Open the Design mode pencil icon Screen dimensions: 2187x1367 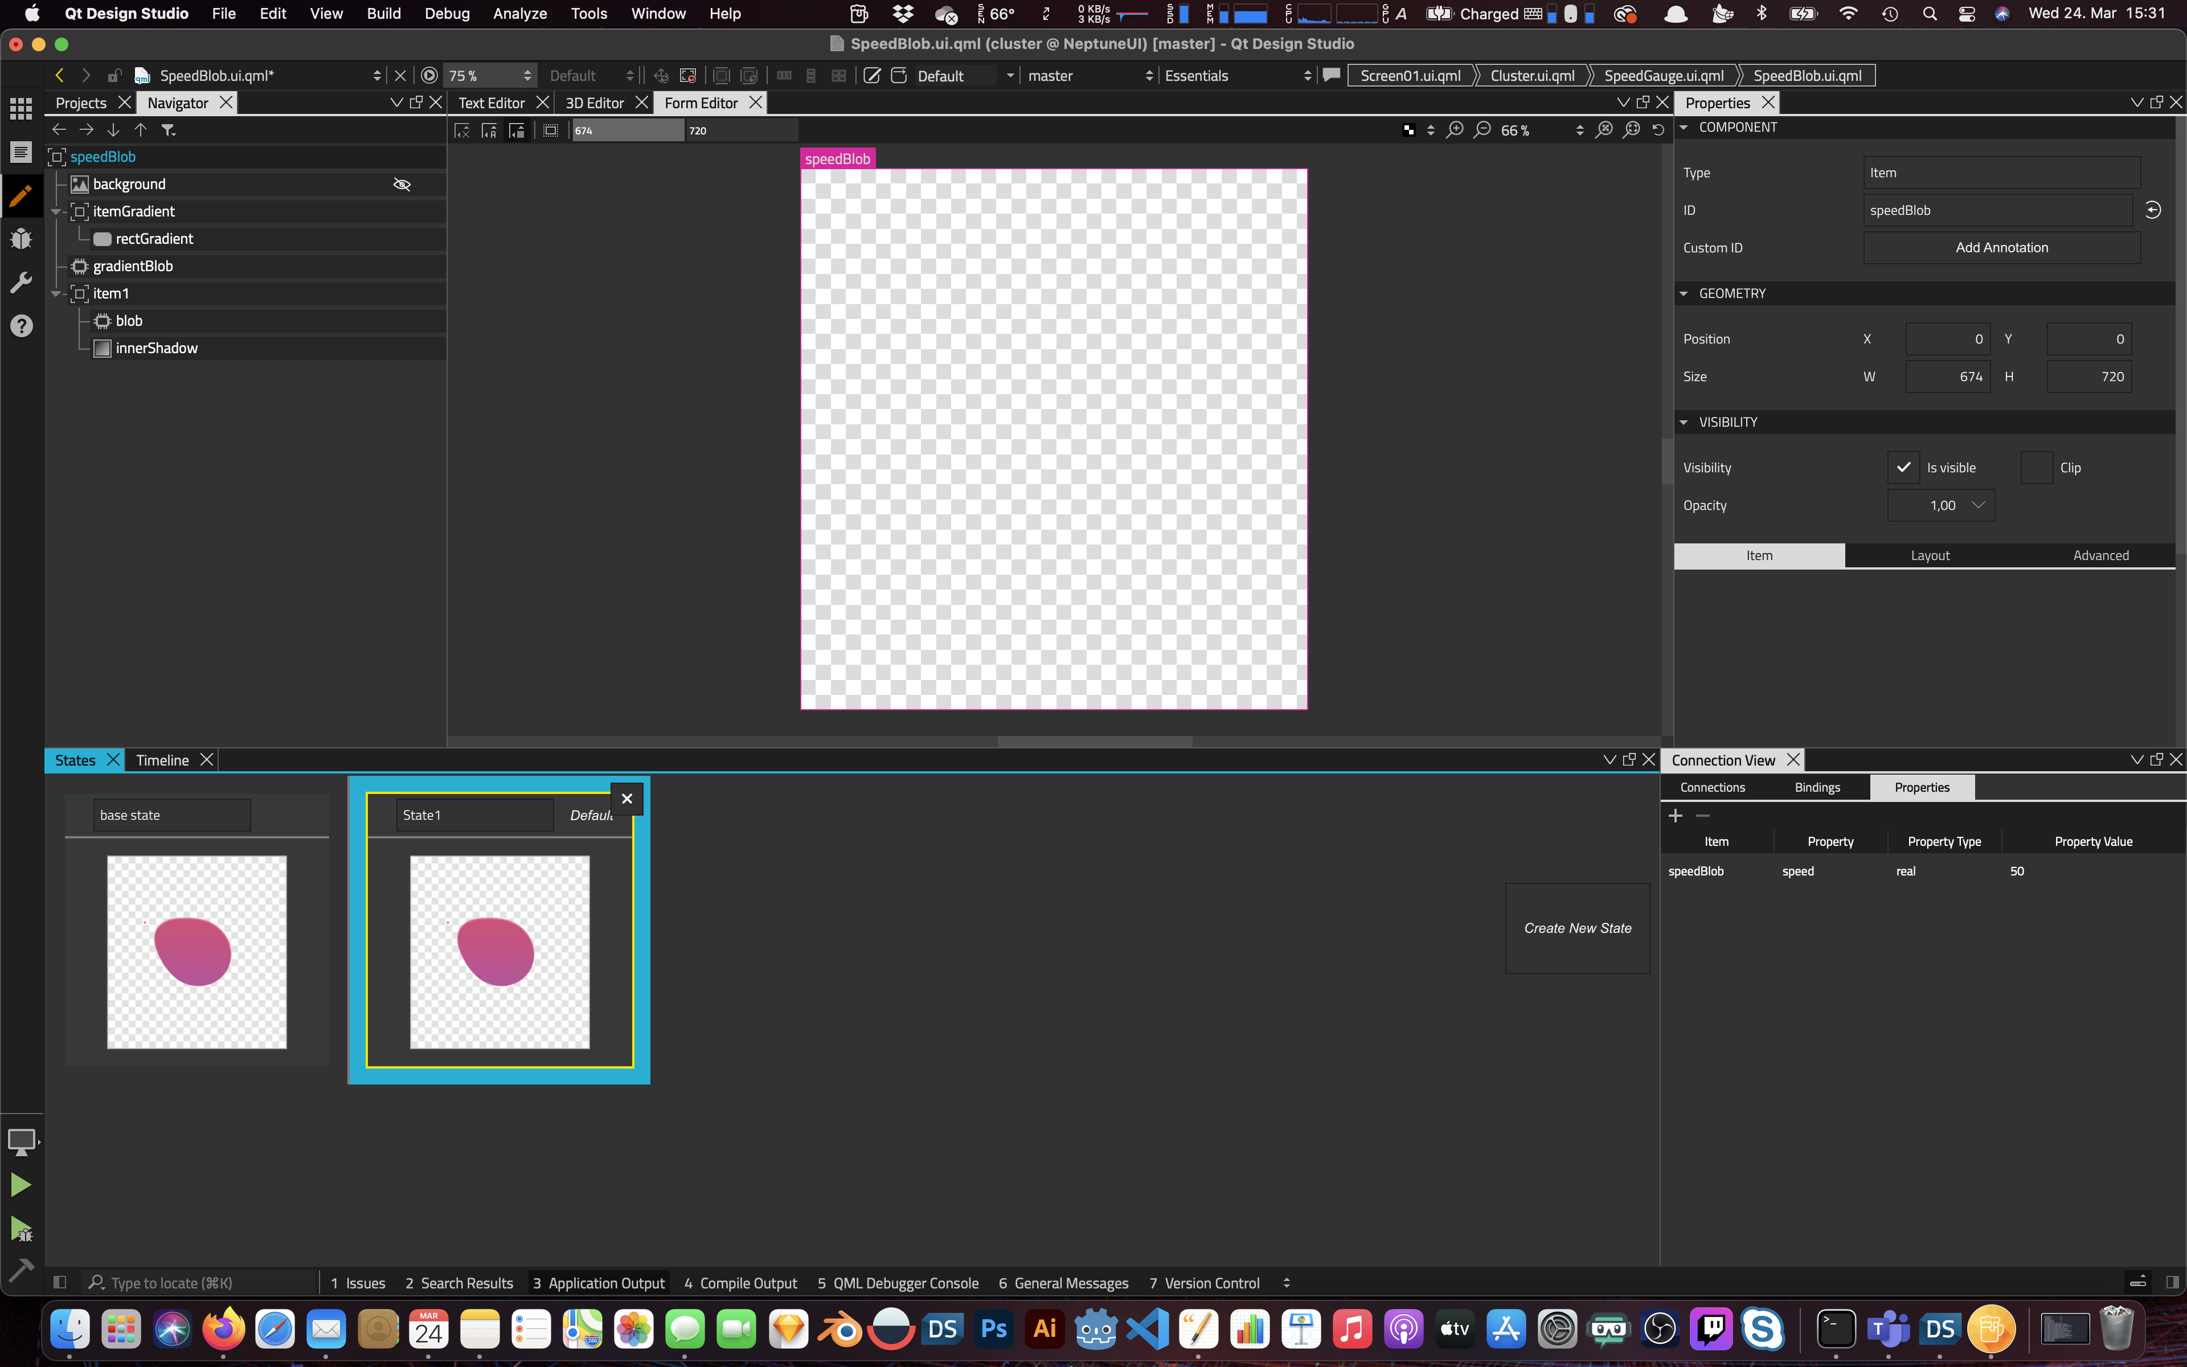(21, 195)
